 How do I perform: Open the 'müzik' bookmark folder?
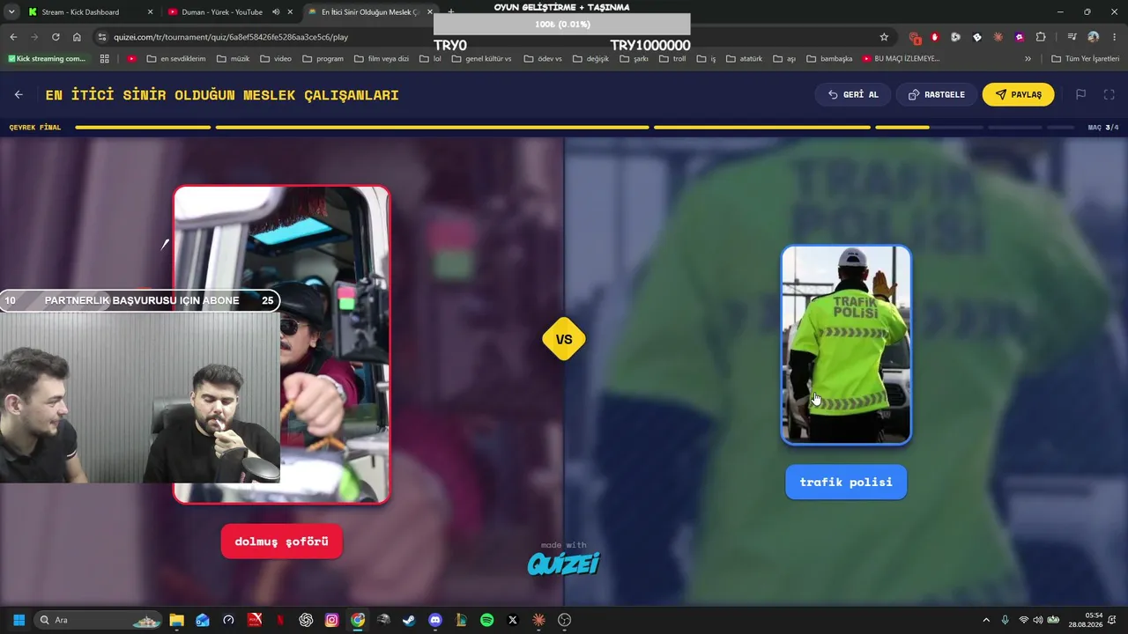pos(233,59)
